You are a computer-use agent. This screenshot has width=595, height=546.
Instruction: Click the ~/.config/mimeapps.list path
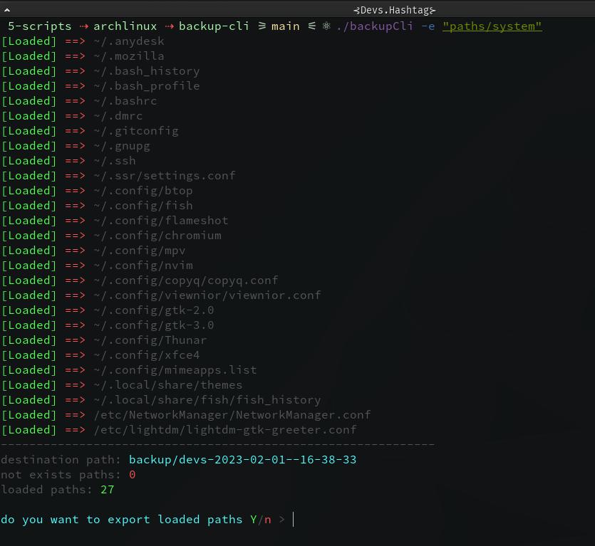(x=175, y=370)
